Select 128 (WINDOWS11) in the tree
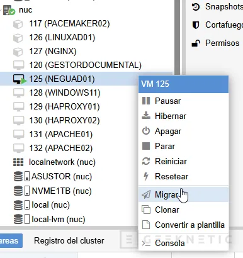The width and height of the screenshot is (243, 258). point(65,93)
